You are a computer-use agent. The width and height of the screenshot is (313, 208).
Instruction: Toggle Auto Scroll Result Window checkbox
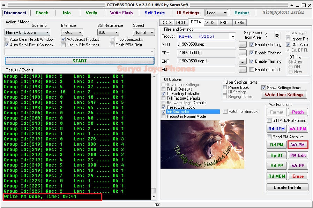point(7,45)
